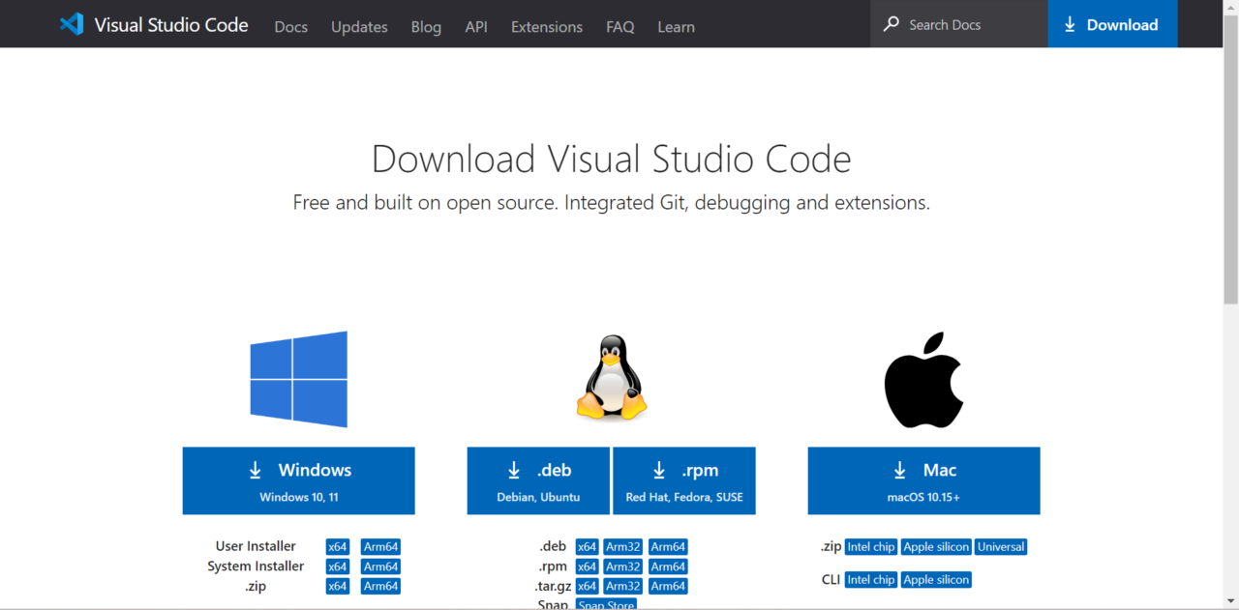Click the Visual Studio Code logo icon
This screenshot has width=1239, height=610.
pyautogui.click(x=72, y=24)
